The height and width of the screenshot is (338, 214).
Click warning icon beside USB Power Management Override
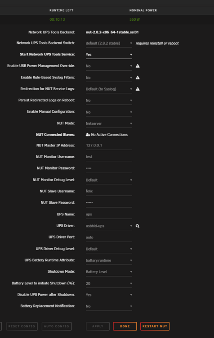tap(138, 66)
